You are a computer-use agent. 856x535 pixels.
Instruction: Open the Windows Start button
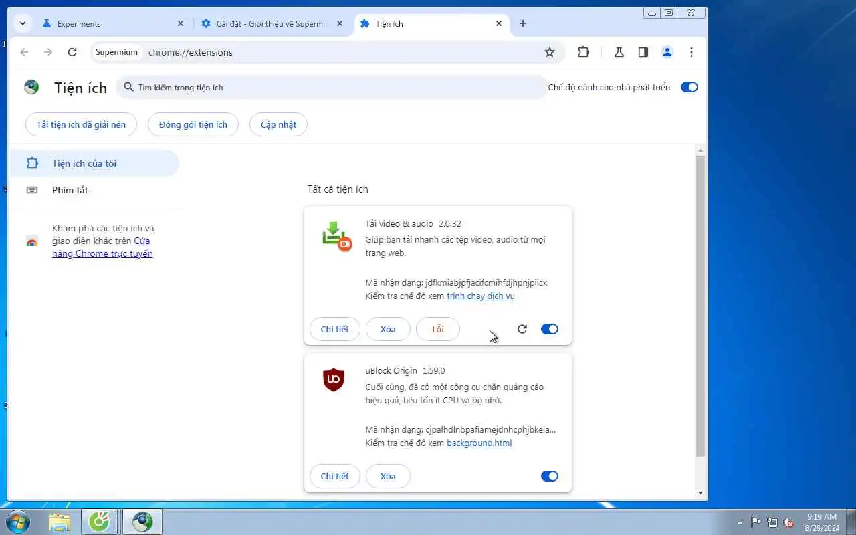(x=18, y=522)
